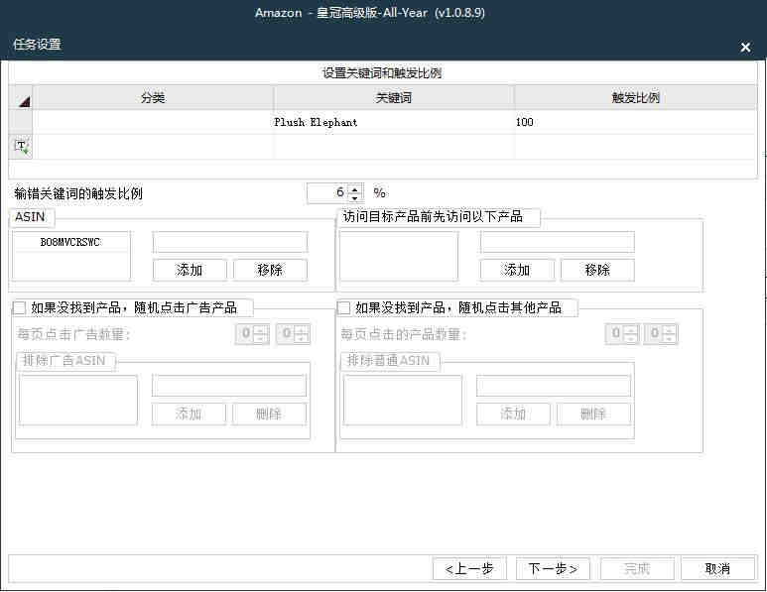Click new-row 关键词 empty cell
The image size is (767, 592).
pos(394,147)
